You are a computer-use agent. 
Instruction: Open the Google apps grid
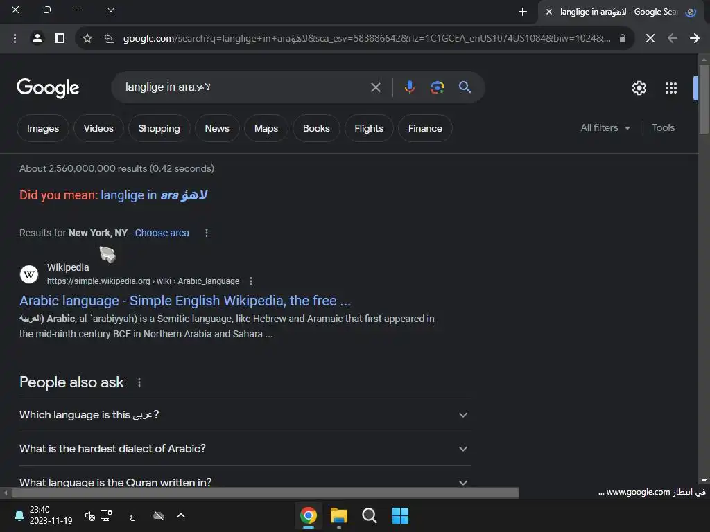(671, 88)
